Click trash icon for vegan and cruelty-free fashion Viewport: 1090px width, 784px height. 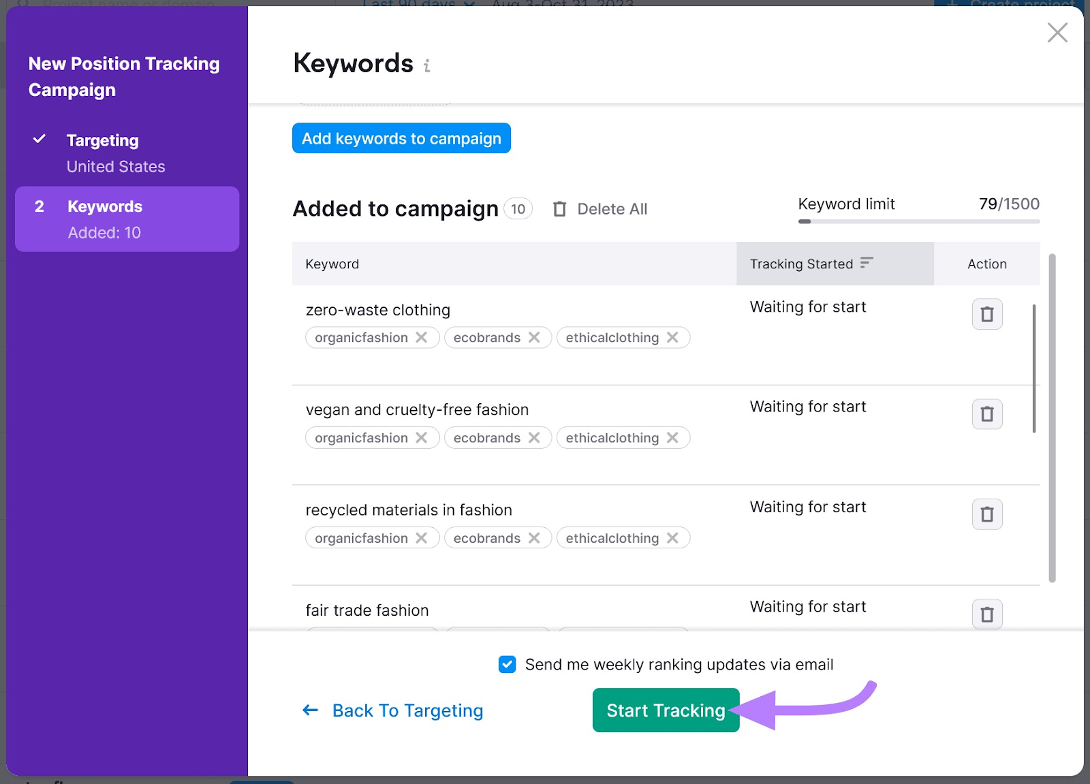point(986,414)
